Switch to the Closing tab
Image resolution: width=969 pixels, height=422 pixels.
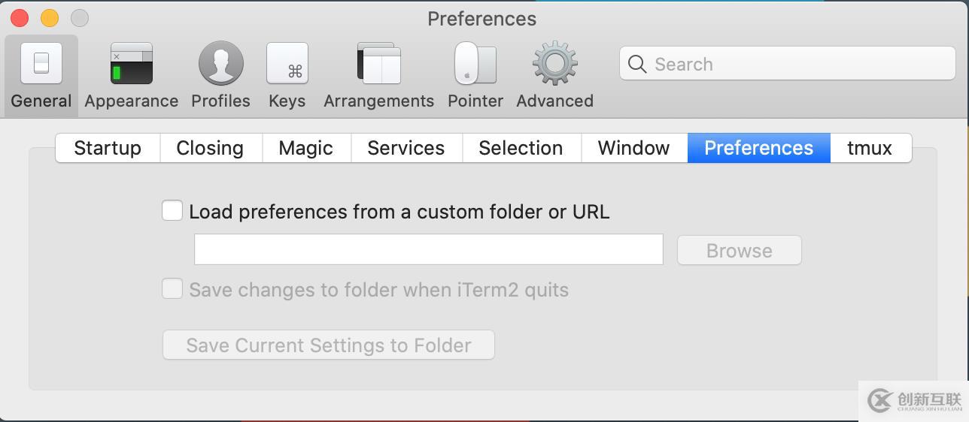click(210, 148)
